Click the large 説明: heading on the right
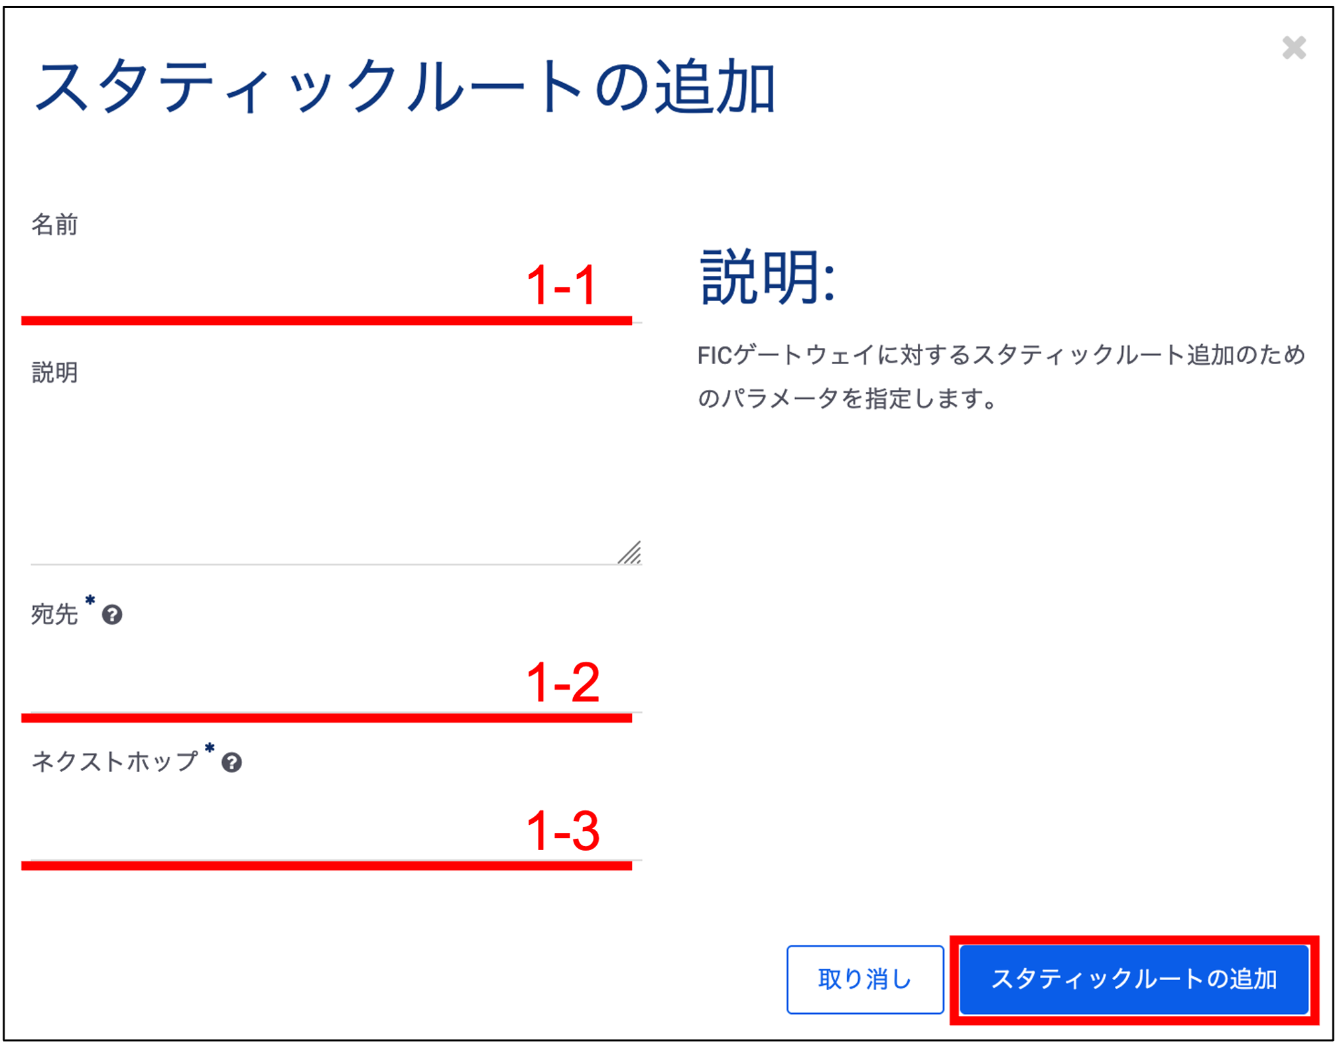The image size is (1337, 1045). pyautogui.click(x=767, y=277)
